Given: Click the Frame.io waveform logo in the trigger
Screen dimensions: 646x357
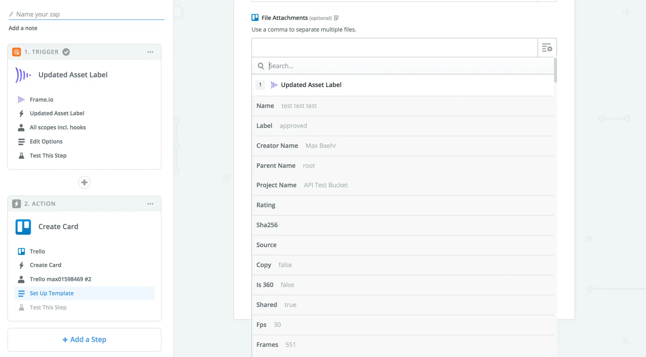Looking at the screenshot, I should (x=23, y=75).
